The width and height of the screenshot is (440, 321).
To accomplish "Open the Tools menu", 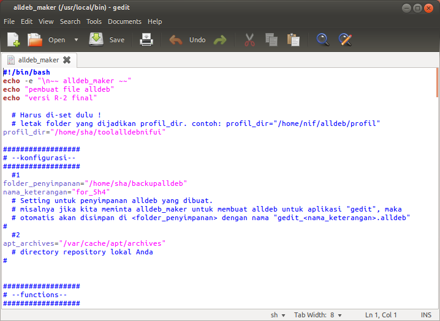I will [x=94, y=21].
